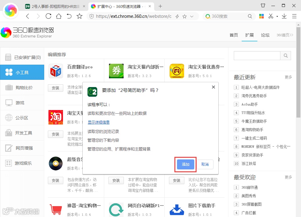Click the site security shield icon
The height and width of the screenshot is (217, 301).
pyautogui.click(x=91, y=16)
